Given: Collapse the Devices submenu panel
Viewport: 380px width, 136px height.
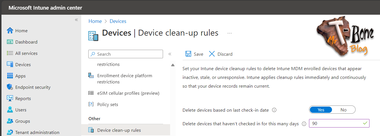Looking at the screenshot, I should 170,54.
